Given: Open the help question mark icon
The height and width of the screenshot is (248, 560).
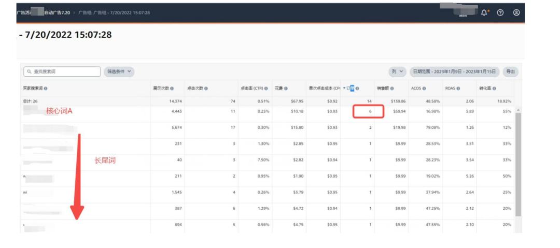Looking at the screenshot, I should [500, 12].
